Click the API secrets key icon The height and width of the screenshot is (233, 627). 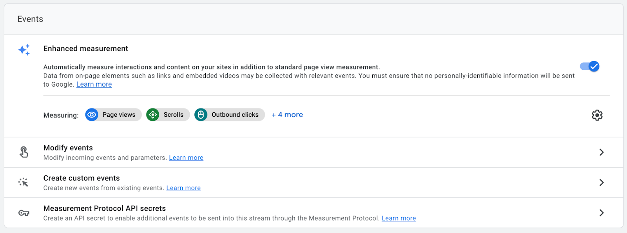pyautogui.click(x=24, y=213)
